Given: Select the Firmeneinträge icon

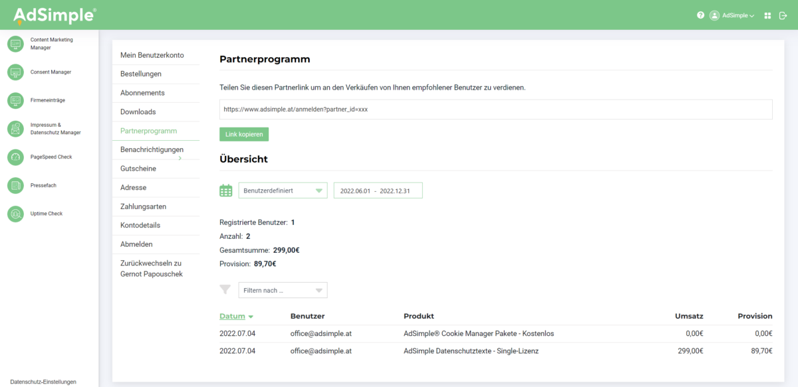Looking at the screenshot, I should click(15, 100).
